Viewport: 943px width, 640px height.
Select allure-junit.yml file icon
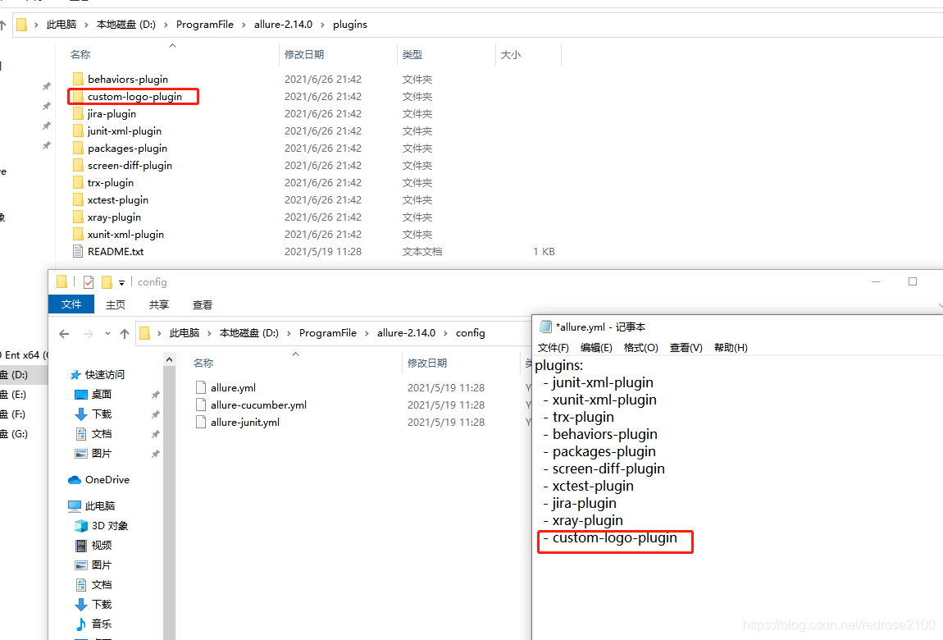201,423
